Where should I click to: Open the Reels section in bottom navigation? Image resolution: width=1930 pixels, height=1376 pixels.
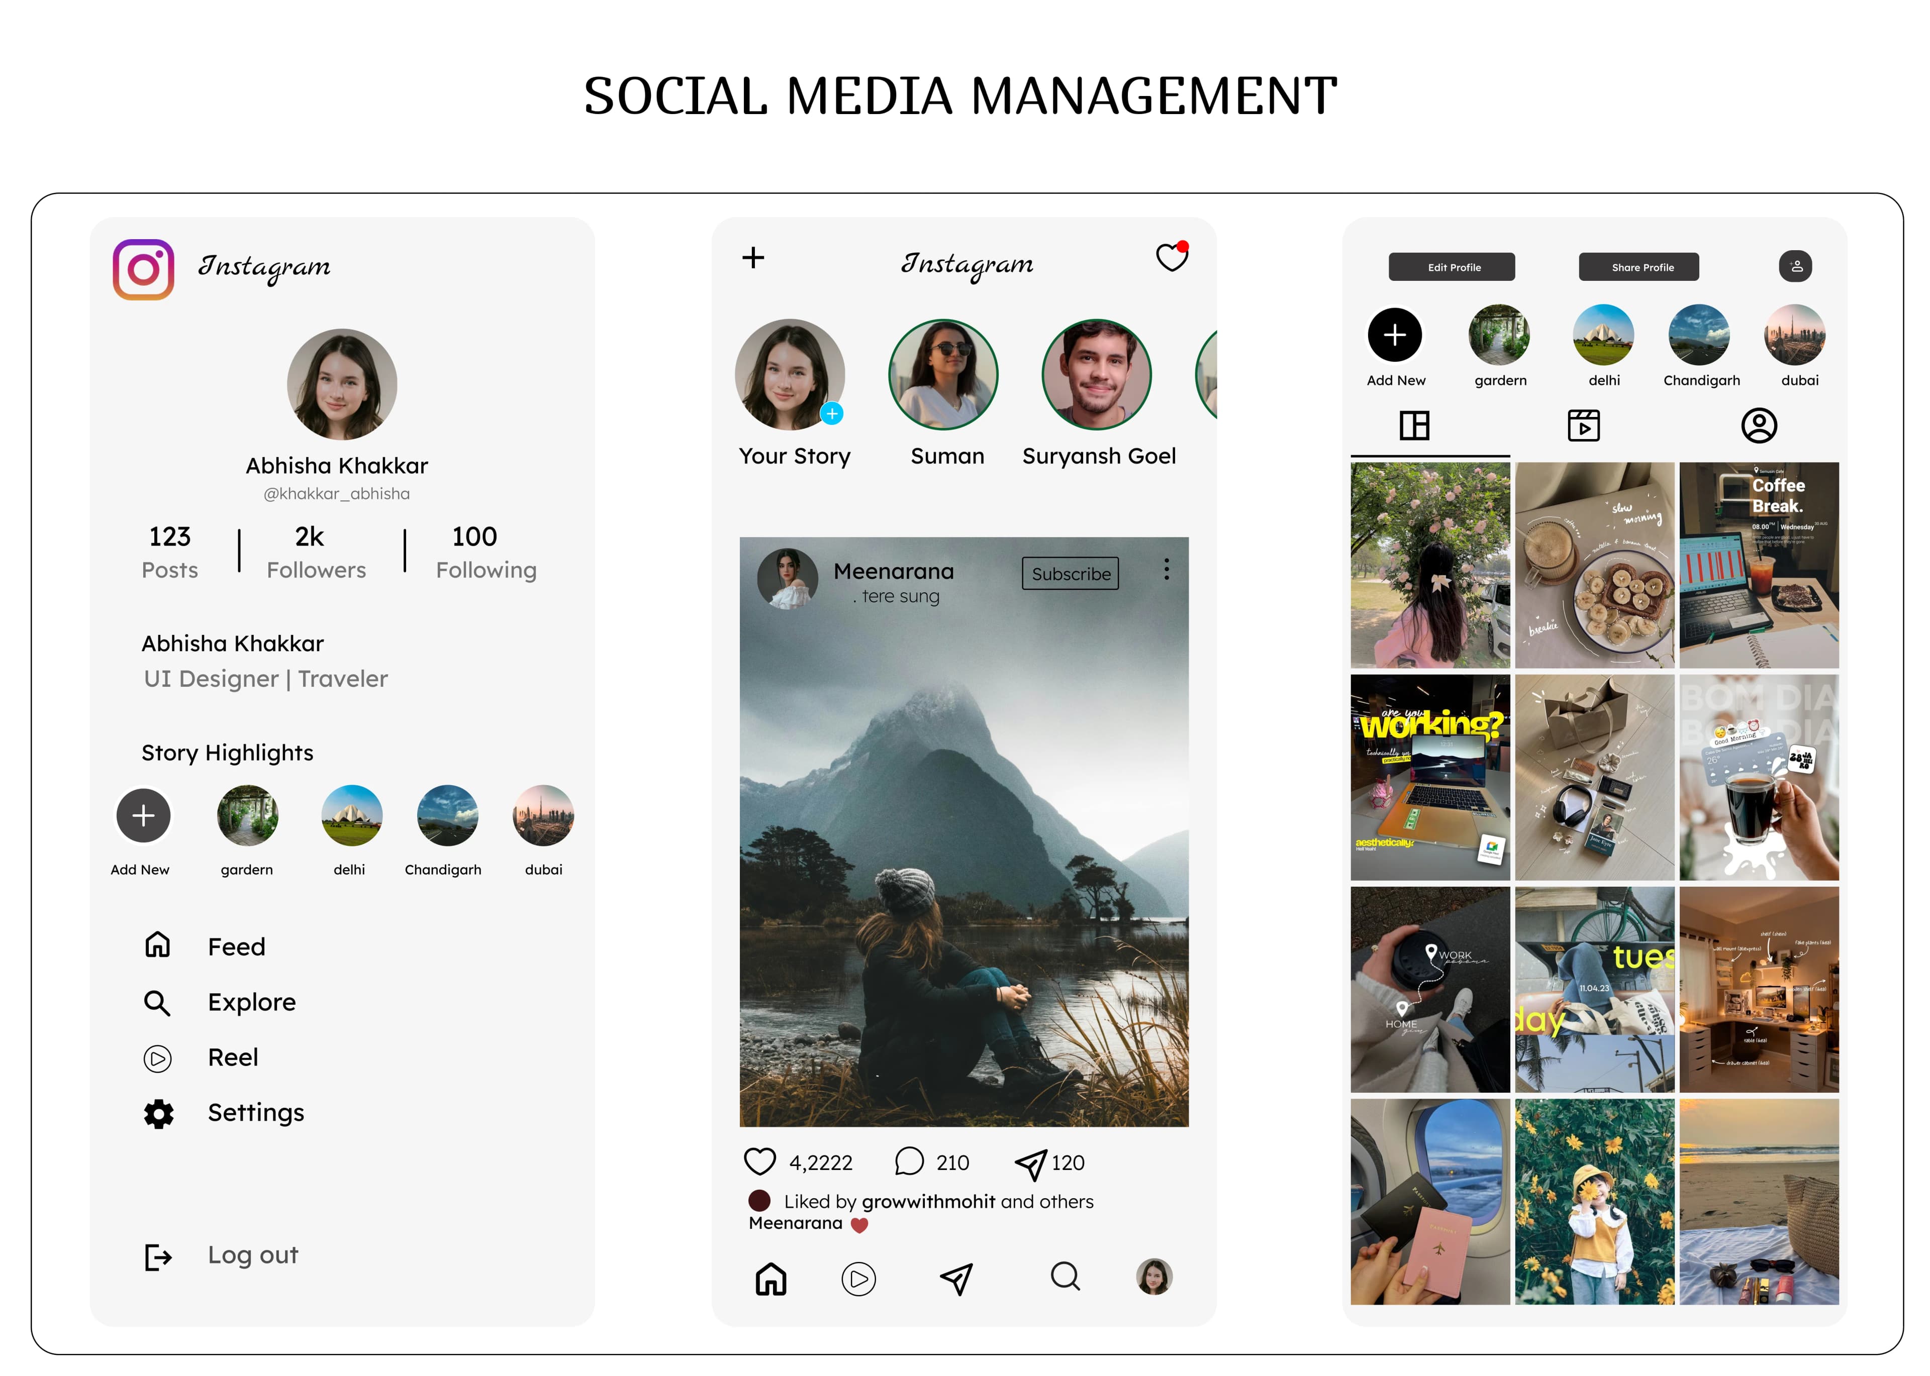tap(858, 1280)
